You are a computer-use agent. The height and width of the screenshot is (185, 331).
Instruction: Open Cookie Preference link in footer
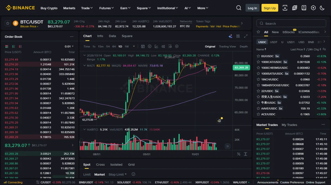pos(292,182)
